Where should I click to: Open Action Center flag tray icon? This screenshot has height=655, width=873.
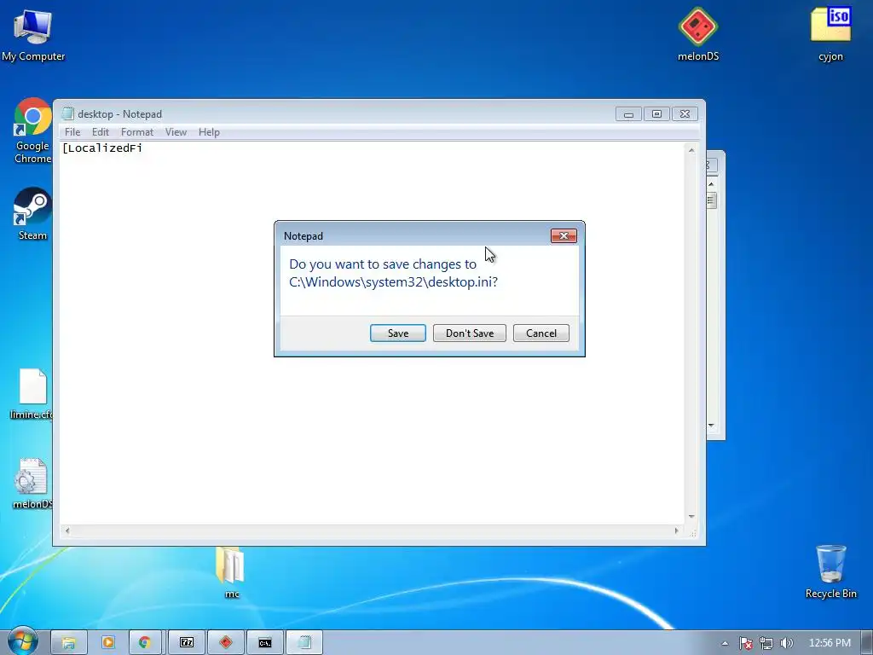click(x=745, y=643)
